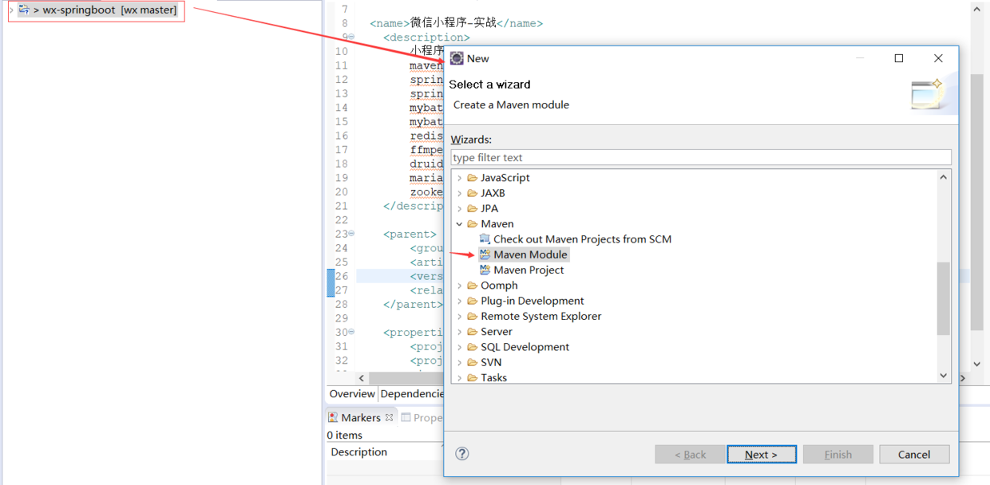The width and height of the screenshot is (990, 485).
Task: Click the Cancel button
Action: coord(914,454)
